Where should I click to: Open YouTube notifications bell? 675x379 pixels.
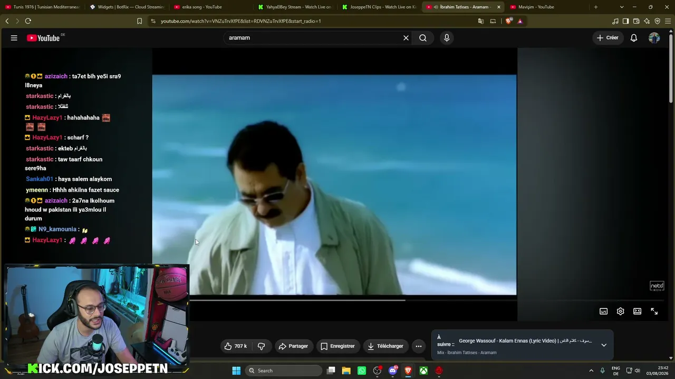634,38
